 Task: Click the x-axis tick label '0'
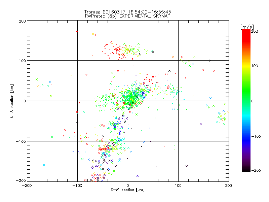pos(128,186)
